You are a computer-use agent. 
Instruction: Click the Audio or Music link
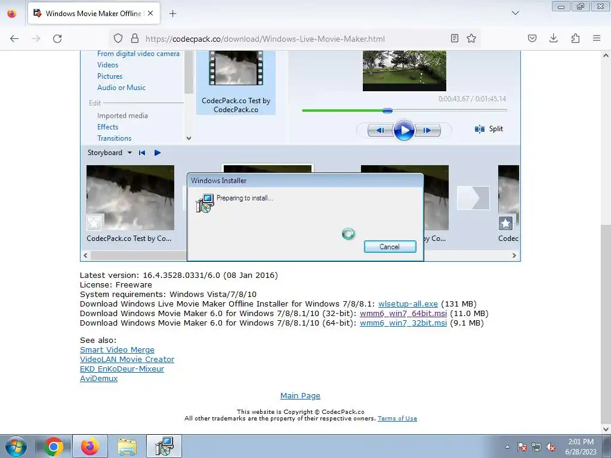click(x=121, y=88)
